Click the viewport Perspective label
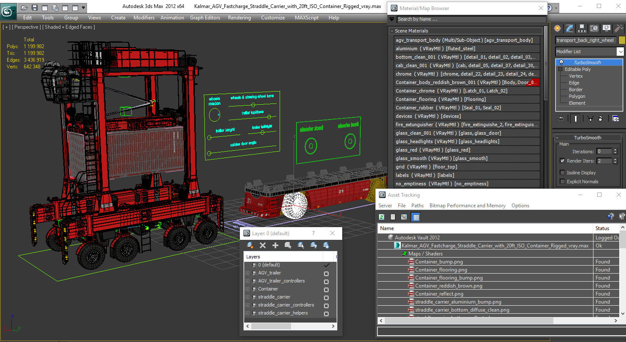Screen dimensions: 626x342 click(x=27, y=27)
